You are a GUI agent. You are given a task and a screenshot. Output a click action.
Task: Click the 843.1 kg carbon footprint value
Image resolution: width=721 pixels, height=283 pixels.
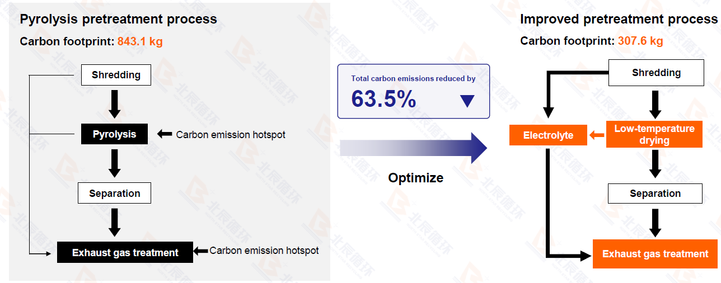pos(140,41)
